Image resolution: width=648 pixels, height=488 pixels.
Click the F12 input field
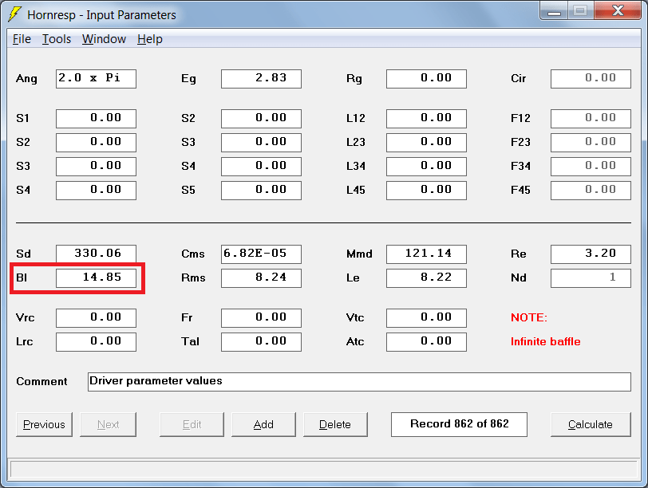coord(591,119)
